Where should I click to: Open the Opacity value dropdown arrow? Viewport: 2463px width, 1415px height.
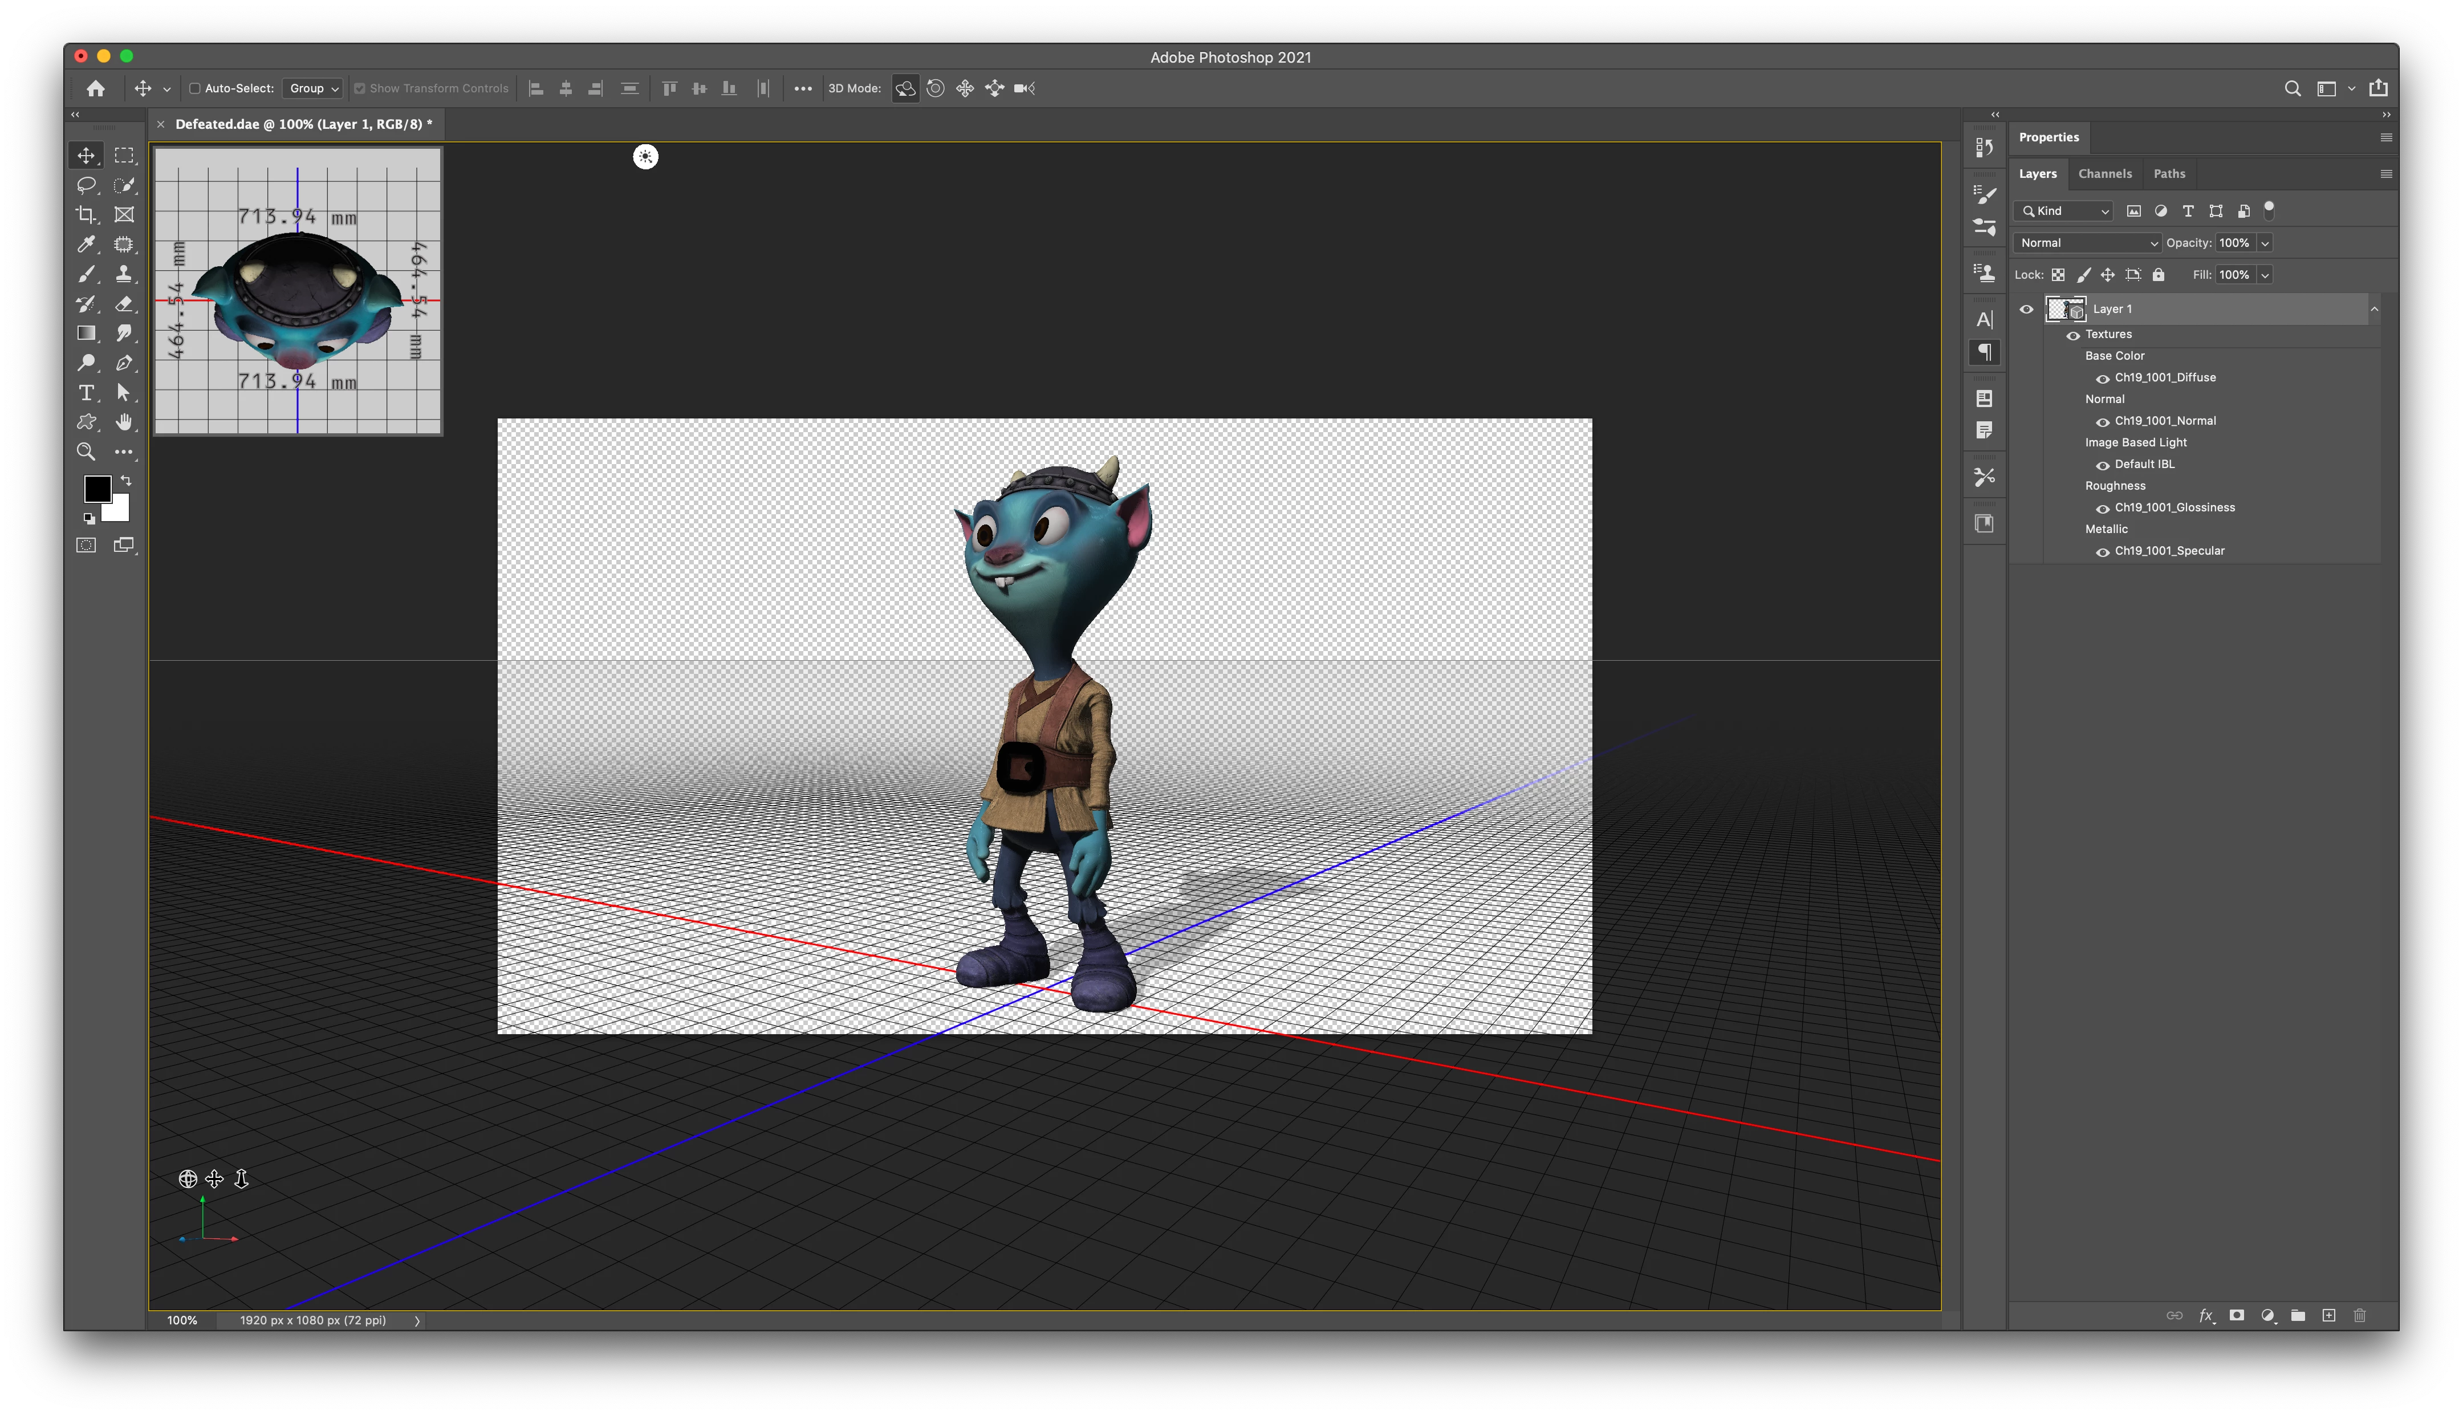(2265, 243)
